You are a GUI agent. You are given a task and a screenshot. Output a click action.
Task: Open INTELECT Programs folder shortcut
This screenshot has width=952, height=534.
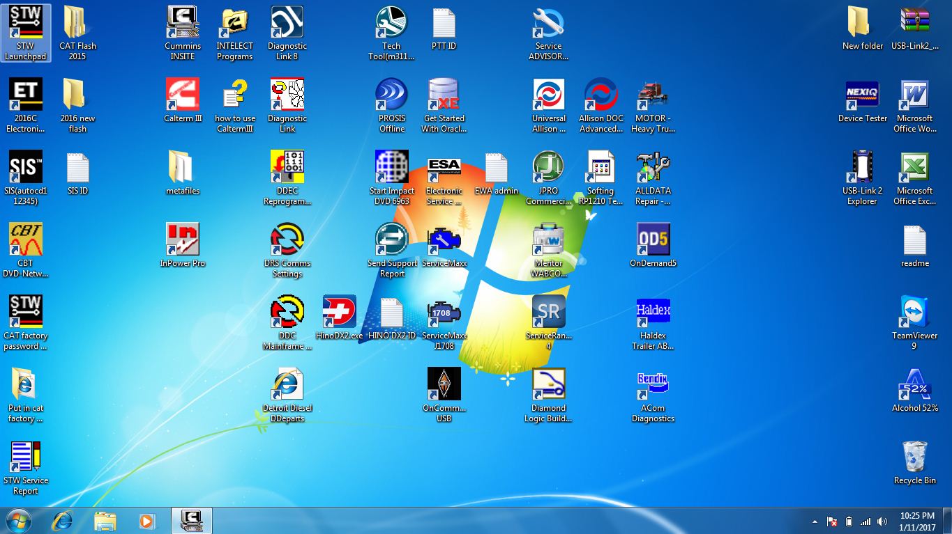235,33
